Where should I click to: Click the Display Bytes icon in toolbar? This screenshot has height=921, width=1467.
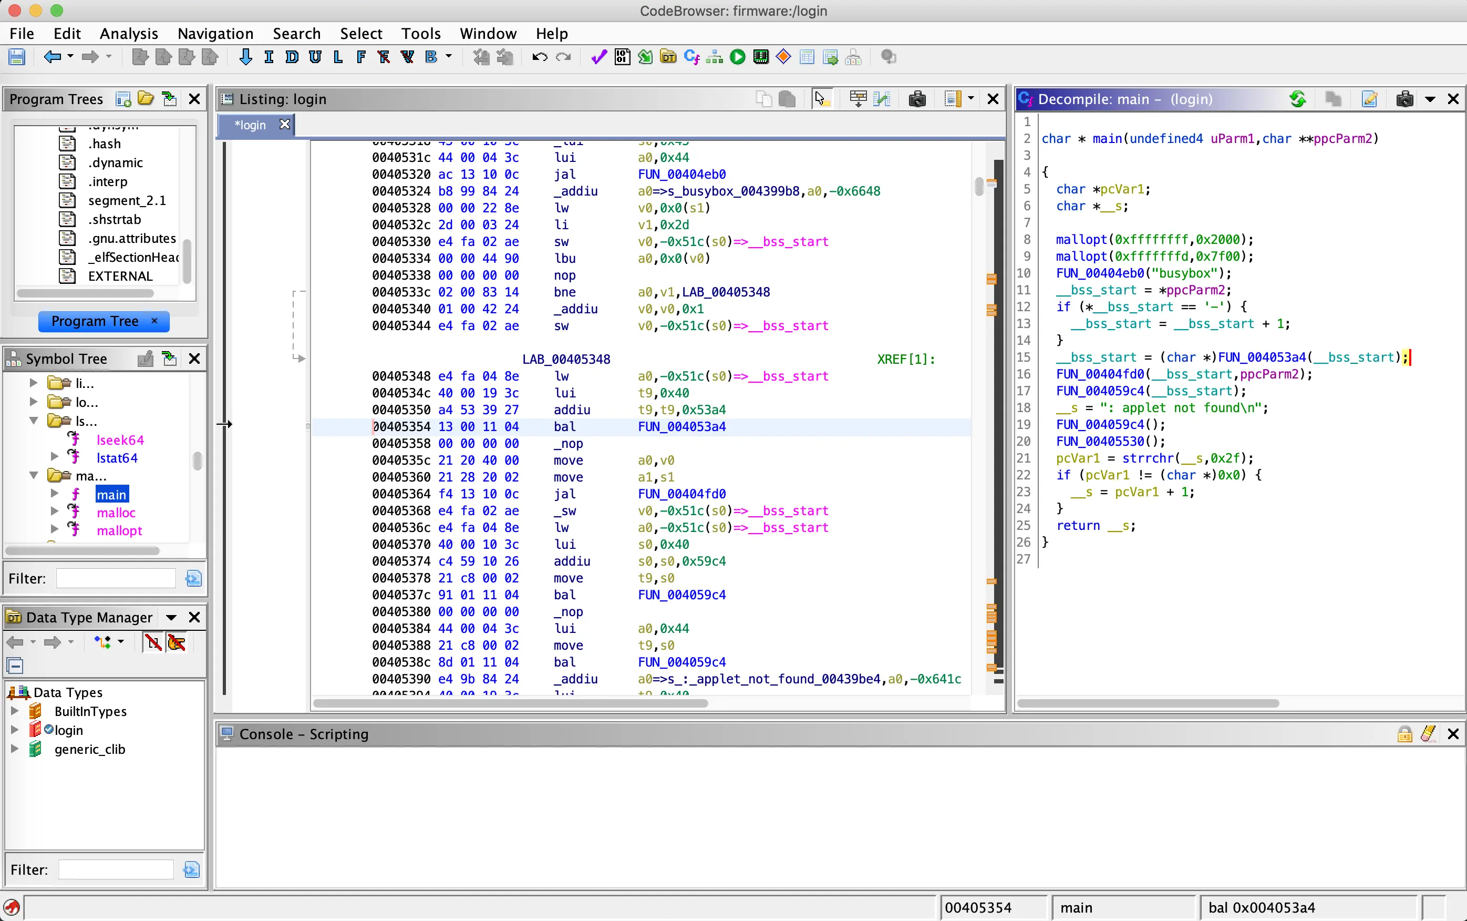622,57
